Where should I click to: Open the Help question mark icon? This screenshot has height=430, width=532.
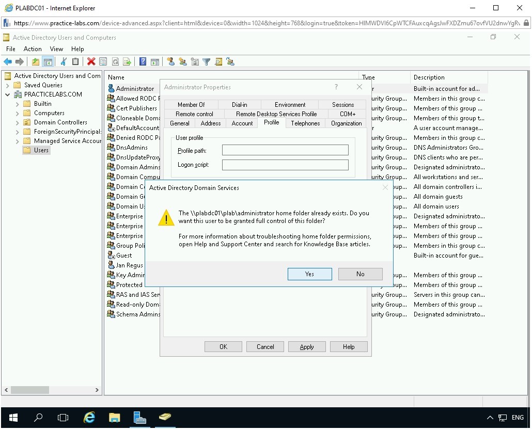click(143, 62)
